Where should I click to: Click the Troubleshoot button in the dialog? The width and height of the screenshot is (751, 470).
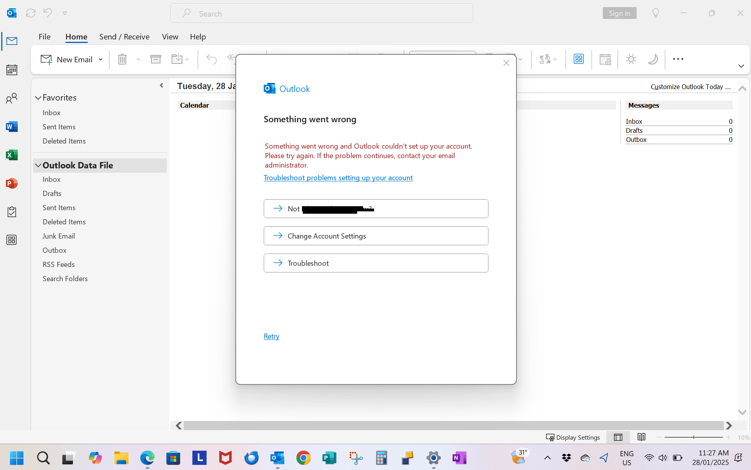coord(375,263)
